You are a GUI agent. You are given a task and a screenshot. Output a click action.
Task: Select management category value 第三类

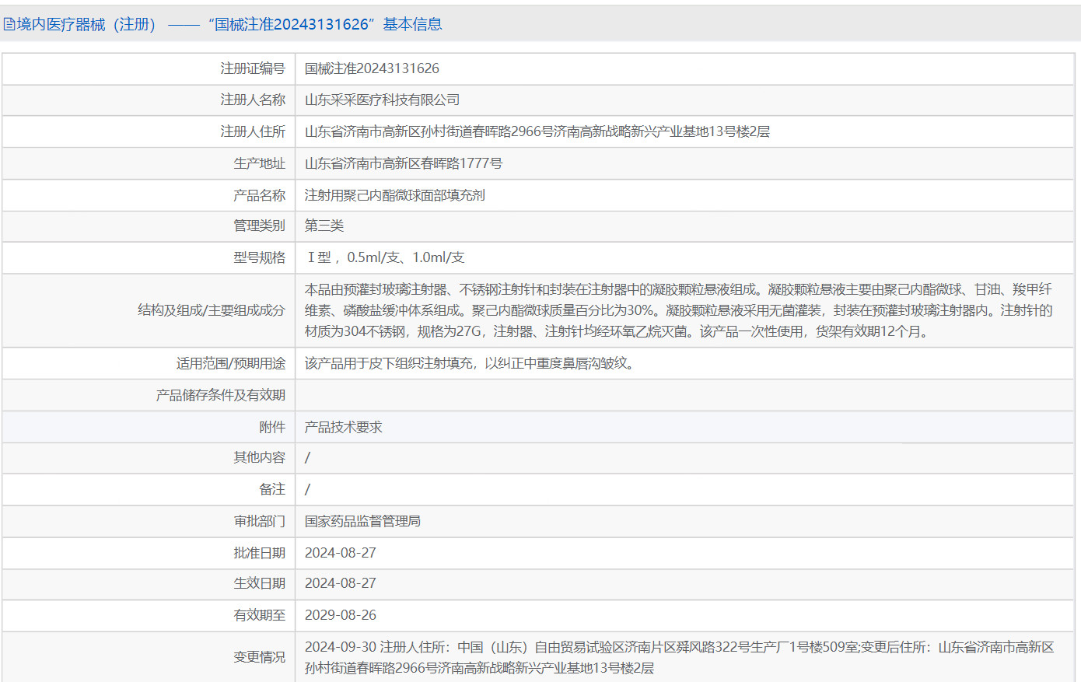coord(324,226)
